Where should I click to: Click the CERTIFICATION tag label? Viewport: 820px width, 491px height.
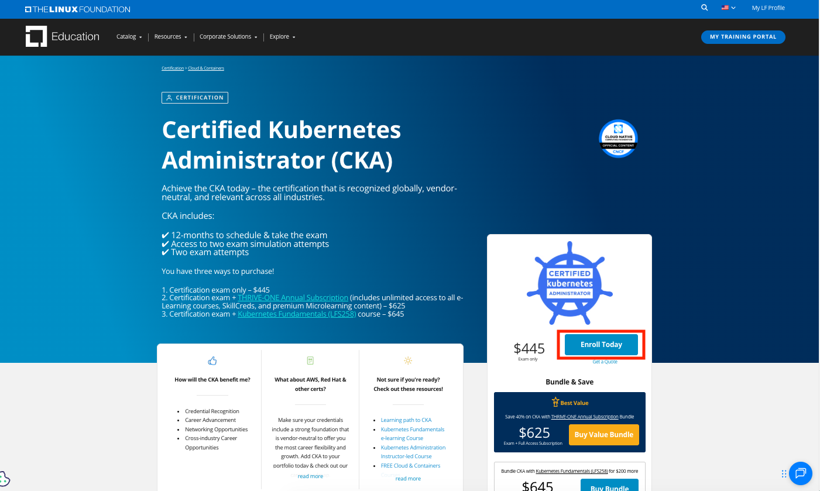(195, 98)
